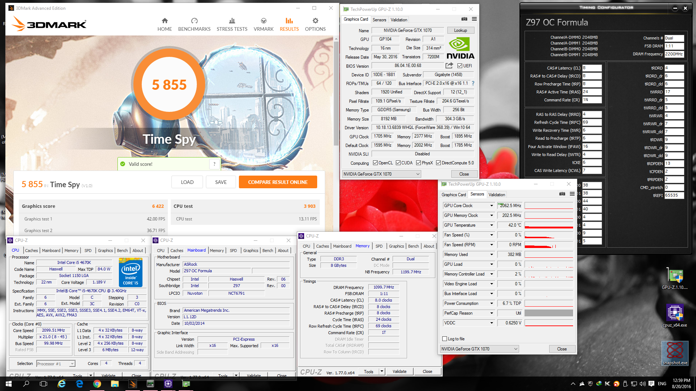The height and width of the screenshot is (391, 696).
Task: Click the valid score help question mark
Action: 214,164
